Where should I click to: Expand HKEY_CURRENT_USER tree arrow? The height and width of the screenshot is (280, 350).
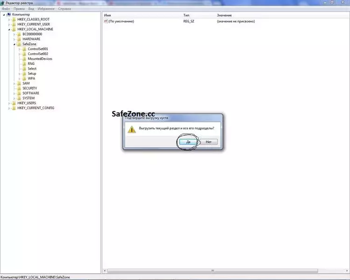point(9,25)
